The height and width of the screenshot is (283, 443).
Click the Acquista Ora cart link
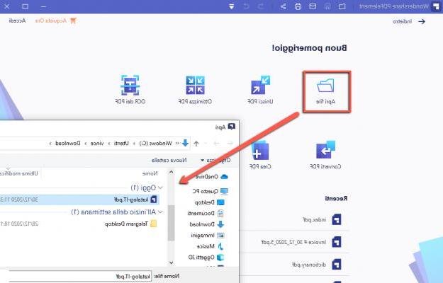point(56,21)
